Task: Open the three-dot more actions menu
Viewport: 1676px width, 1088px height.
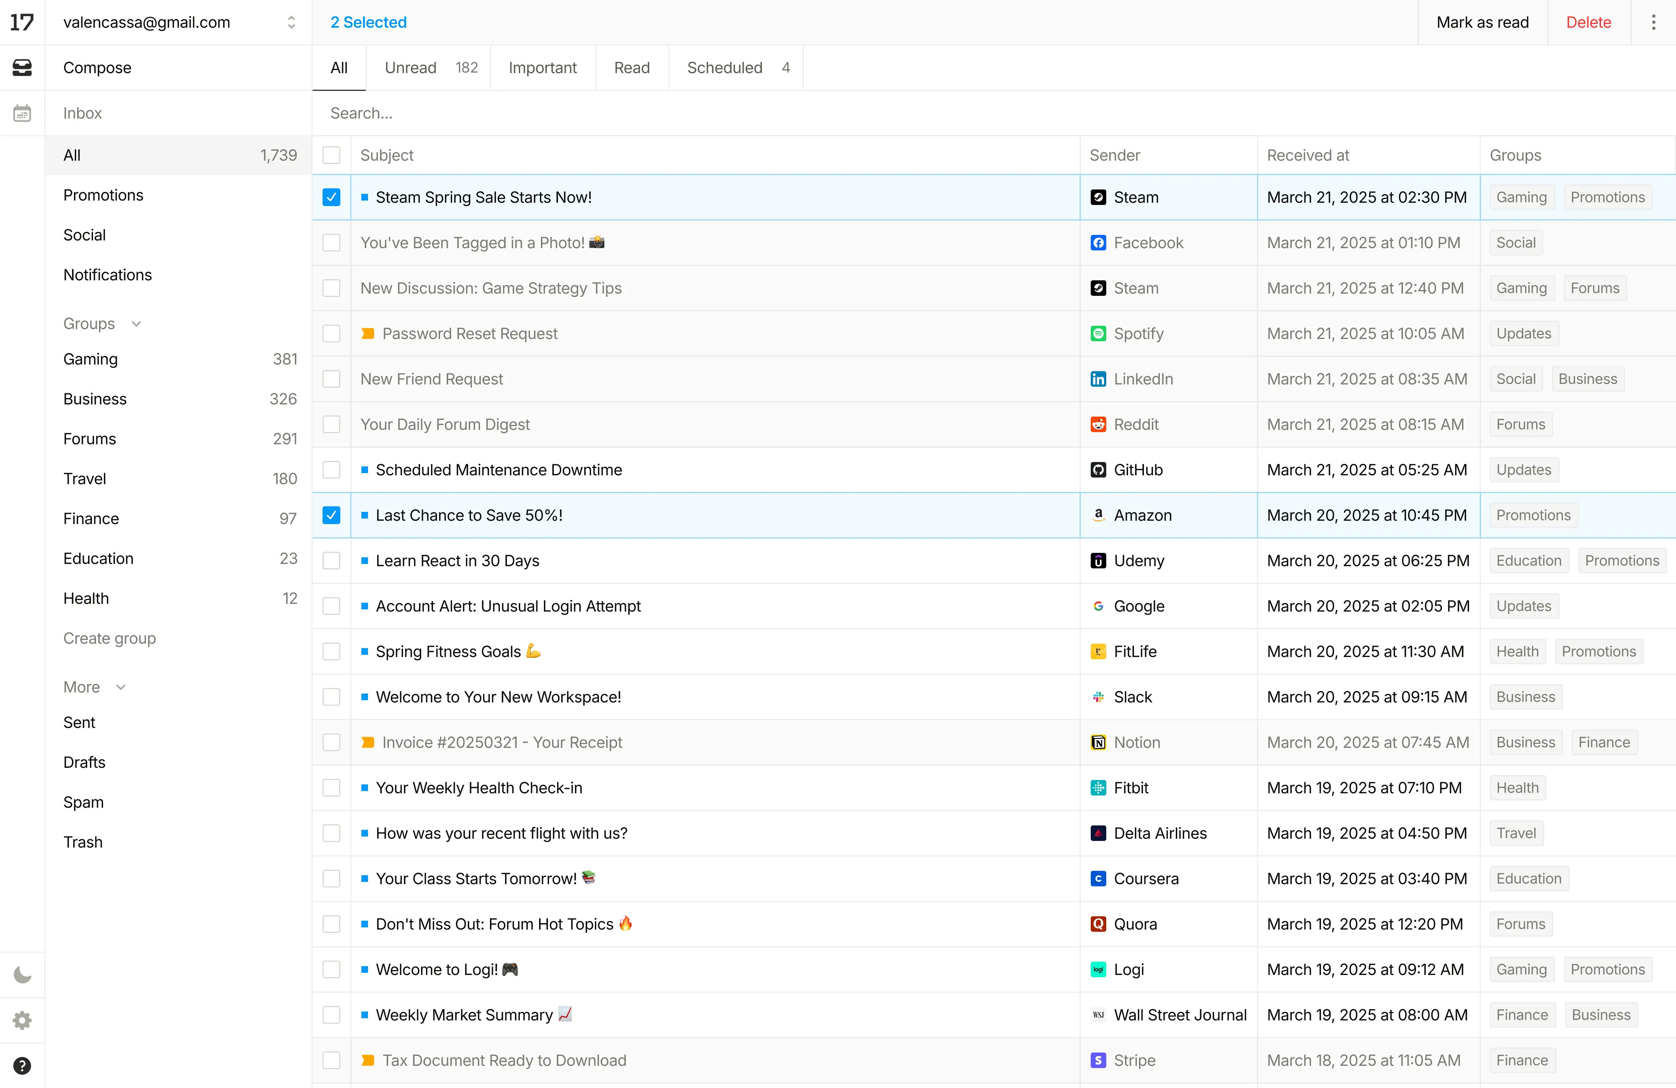Action: click(1653, 23)
